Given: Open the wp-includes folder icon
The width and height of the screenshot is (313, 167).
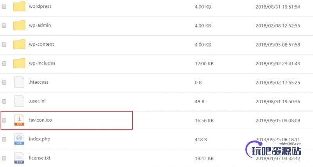Looking at the screenshot, I should coord(19,63).
